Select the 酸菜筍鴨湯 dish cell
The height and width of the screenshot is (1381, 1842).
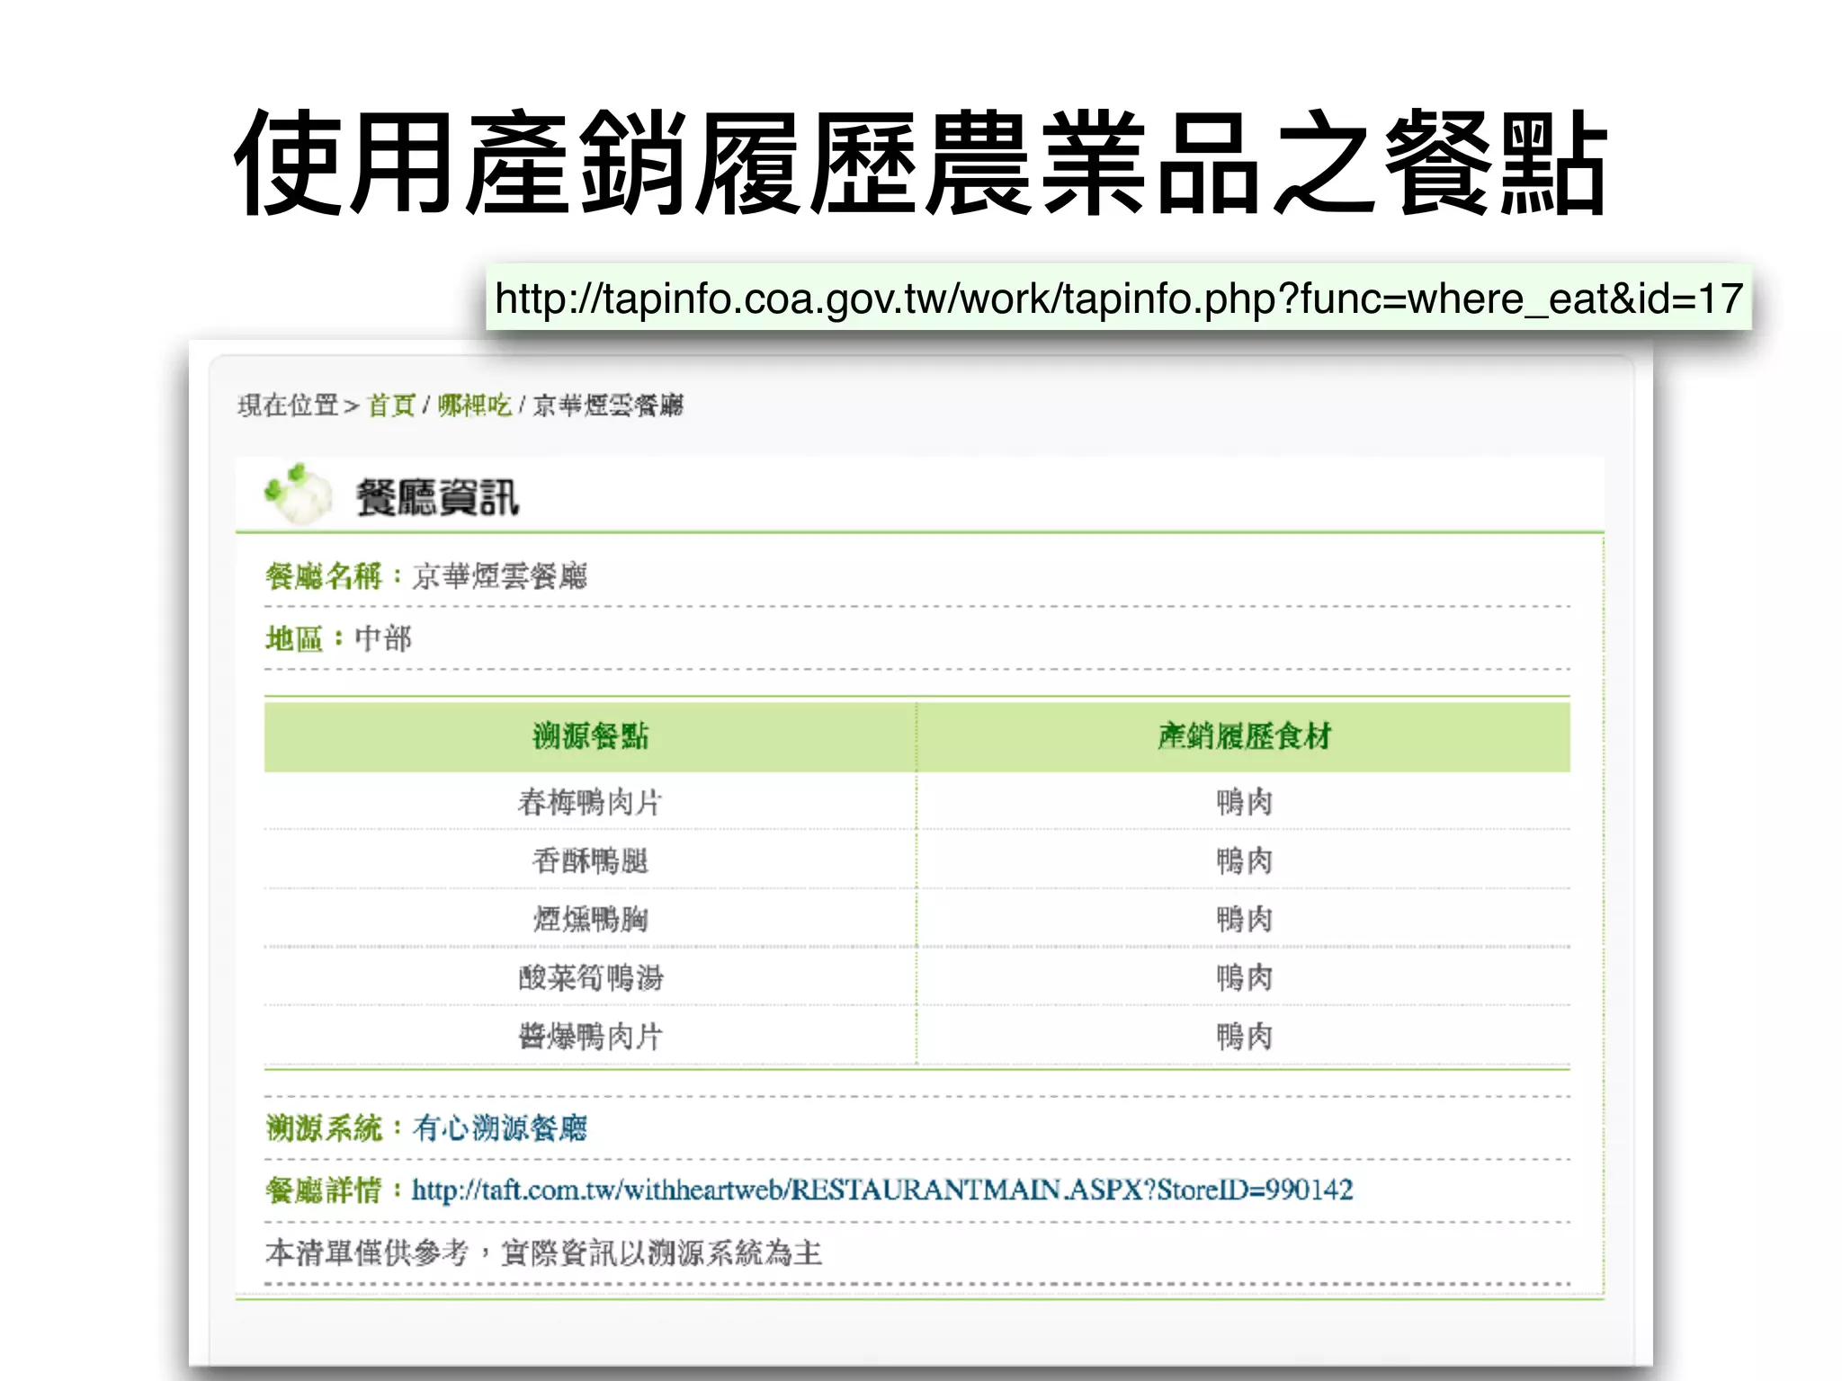click(x=590, y=977)
